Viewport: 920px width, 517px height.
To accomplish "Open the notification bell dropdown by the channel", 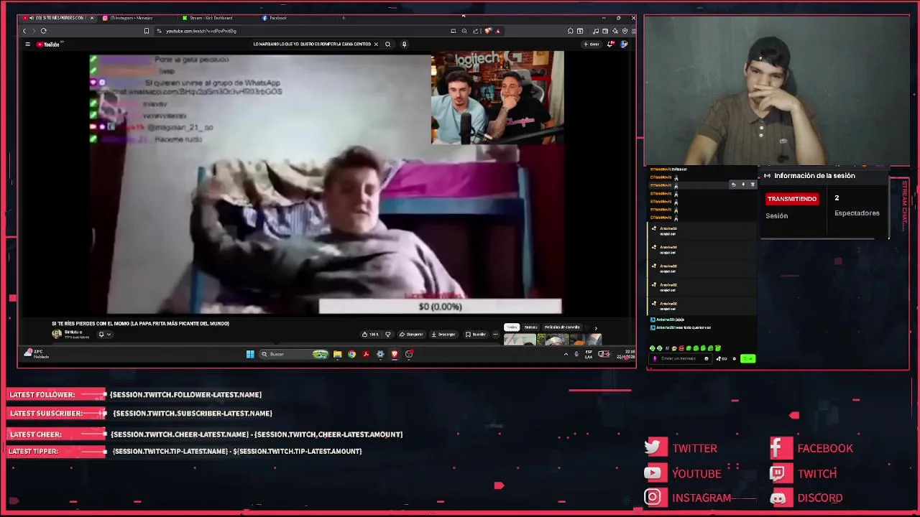I will click(x=104, y=334).
